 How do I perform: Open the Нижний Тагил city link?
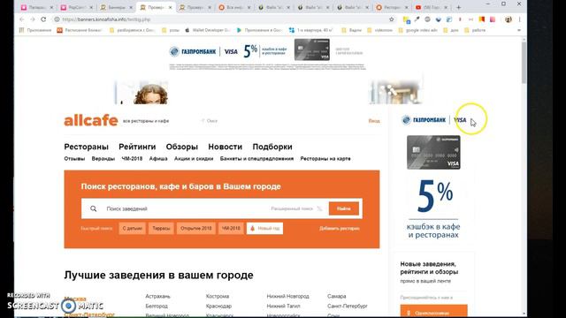(x=283, y=306)
